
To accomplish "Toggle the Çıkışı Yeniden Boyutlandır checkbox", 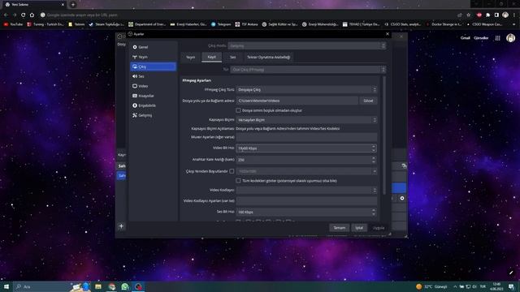I will [232, 171].
